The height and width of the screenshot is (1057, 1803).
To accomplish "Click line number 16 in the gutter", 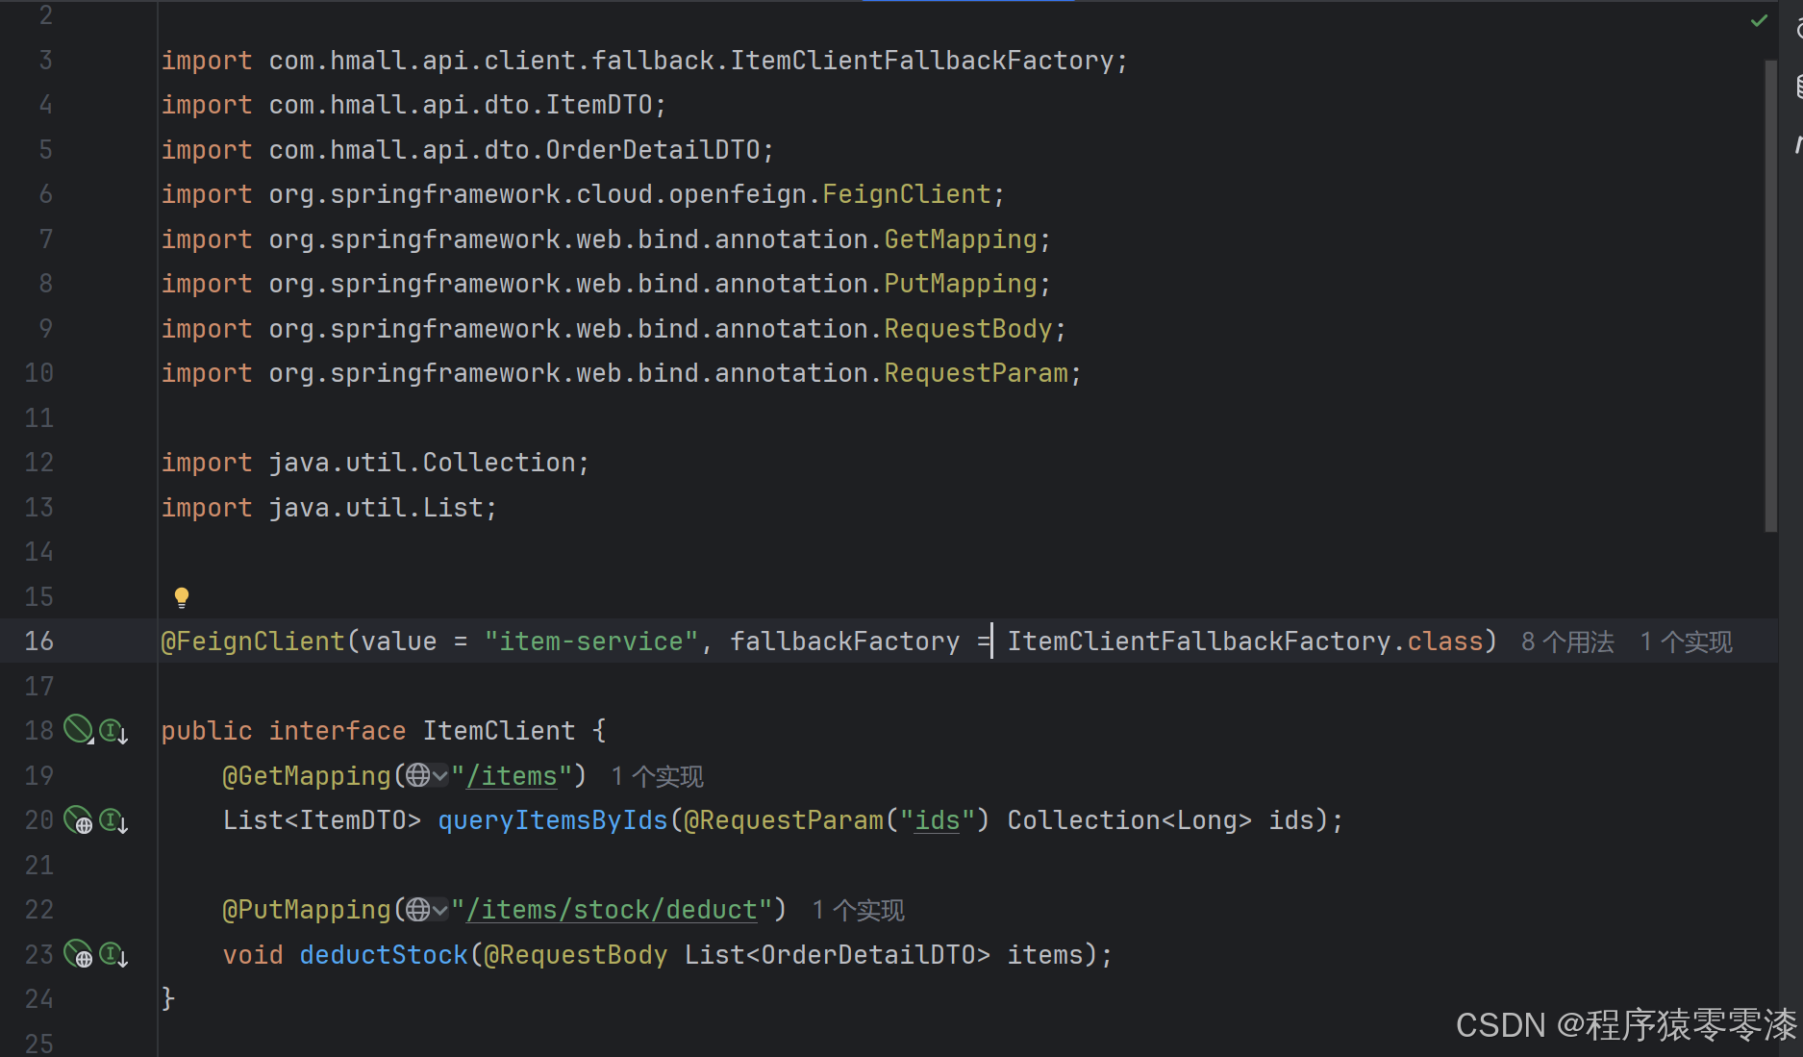I will [x=38, y=642].
